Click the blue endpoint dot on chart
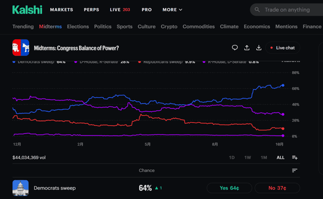 click(x=283, y=85)
